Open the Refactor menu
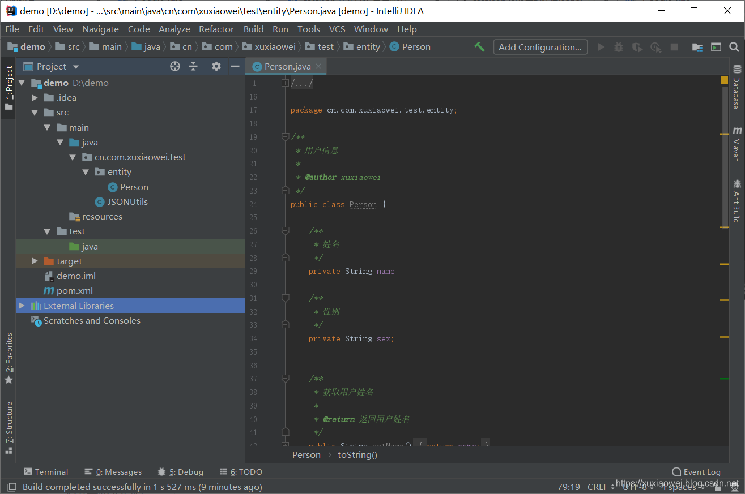The image size is (745, 494). [216, 29]
